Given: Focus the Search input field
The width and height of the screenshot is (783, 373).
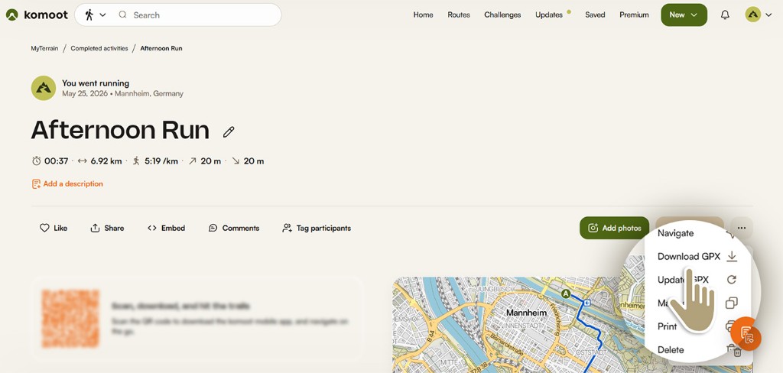Looking at the screenshot, I should (200, 15).
